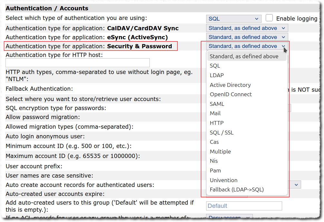This screenshot has width=324, height=222.
Task: Choose OpenID Connect authentication
Action: pos(231,94)
